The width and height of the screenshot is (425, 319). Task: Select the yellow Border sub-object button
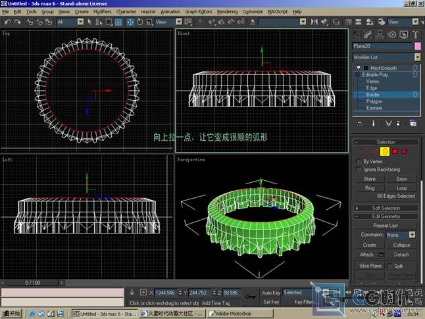(x=385, y=151)
